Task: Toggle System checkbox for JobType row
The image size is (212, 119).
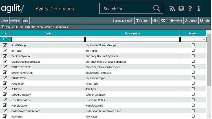Action: coord(193,89)
